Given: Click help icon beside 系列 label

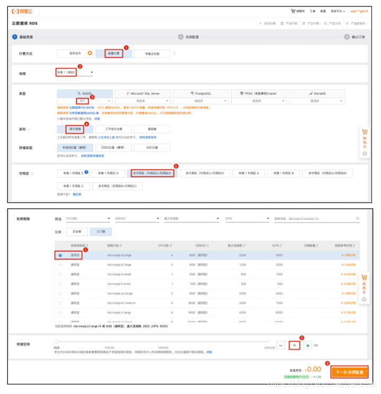Looking at the screenshot, I should (29, 129).
